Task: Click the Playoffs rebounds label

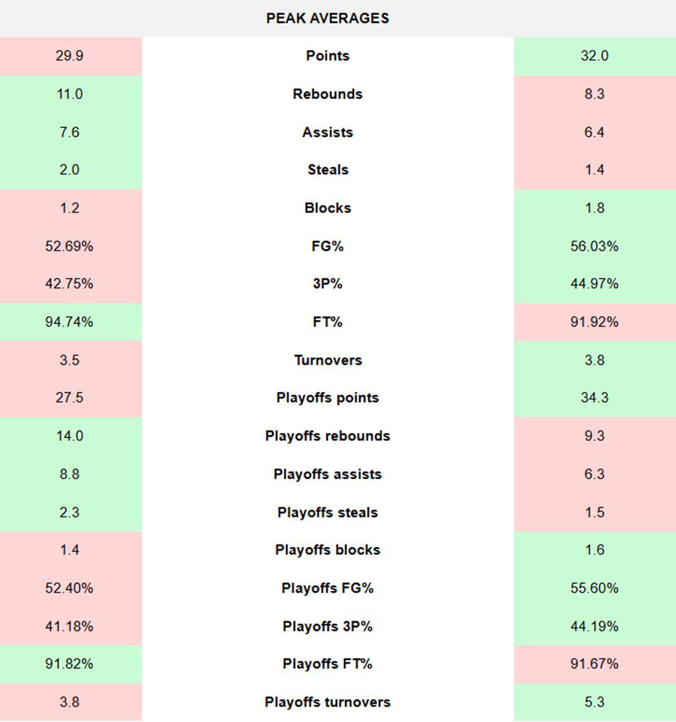Action: [x=327, y=436]
